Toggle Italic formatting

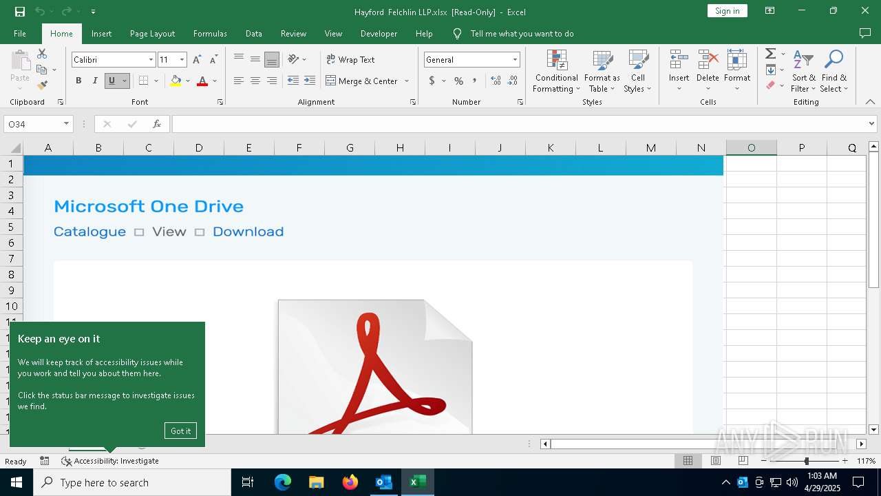click(x=95, y=81)
